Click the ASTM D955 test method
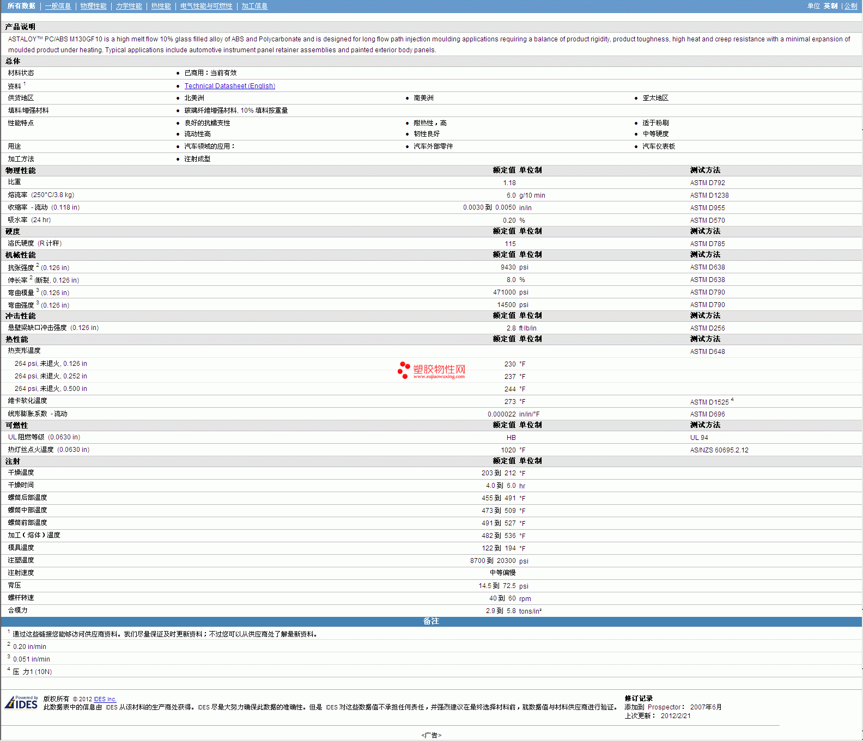 click(708, 208)
